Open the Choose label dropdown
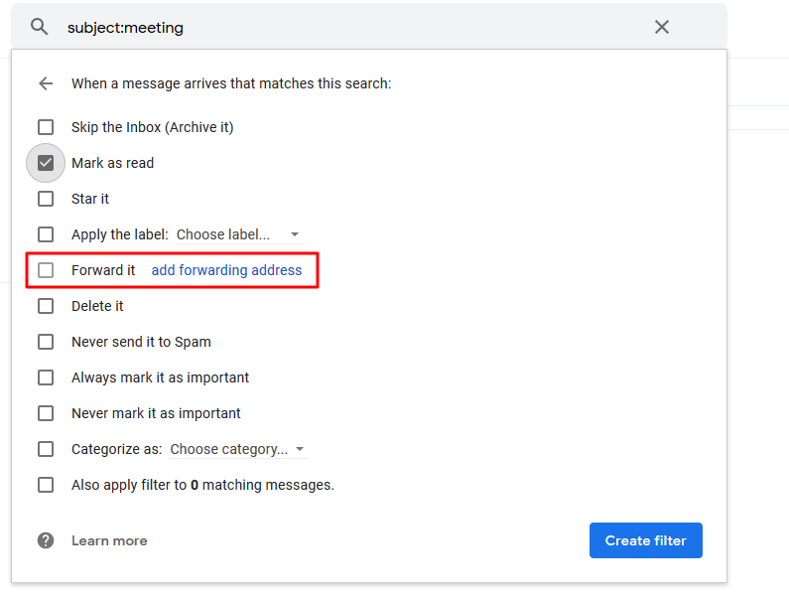Screen dimensions: 789x602 pos(238,235)
